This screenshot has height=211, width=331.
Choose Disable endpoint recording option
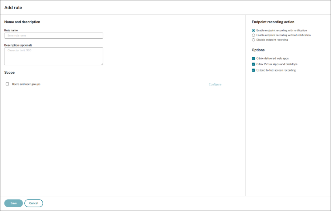[253, 40]
